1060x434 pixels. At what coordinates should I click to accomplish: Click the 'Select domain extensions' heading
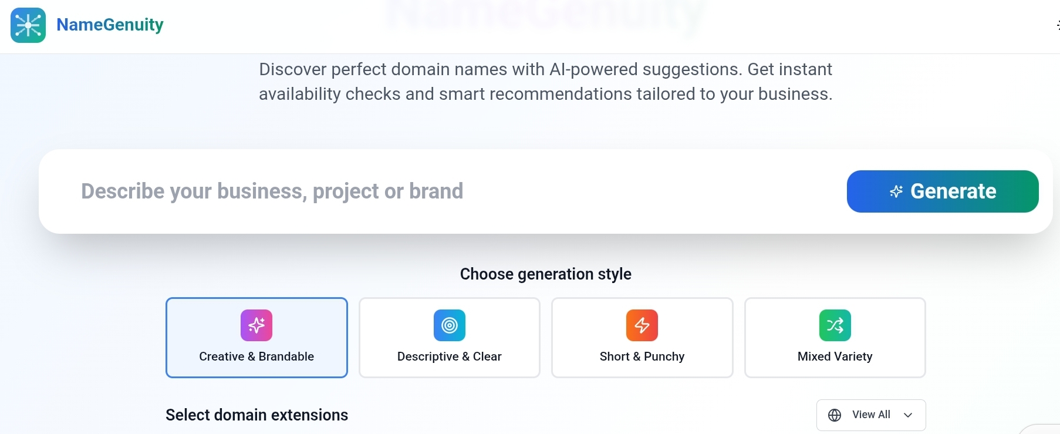click(x=256, y=415)
